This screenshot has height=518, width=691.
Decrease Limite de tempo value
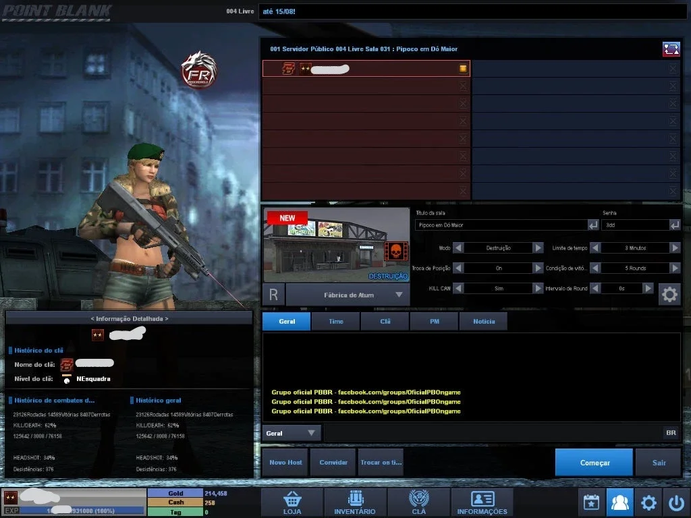click(595, 248)
